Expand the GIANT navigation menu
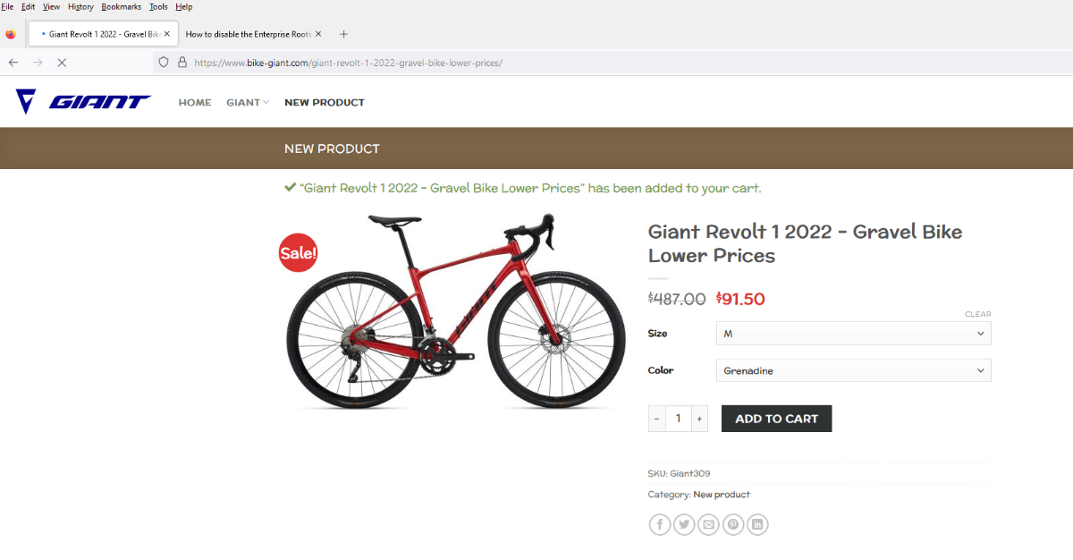Screen dimensions: 1073x560 pos(248,102)
